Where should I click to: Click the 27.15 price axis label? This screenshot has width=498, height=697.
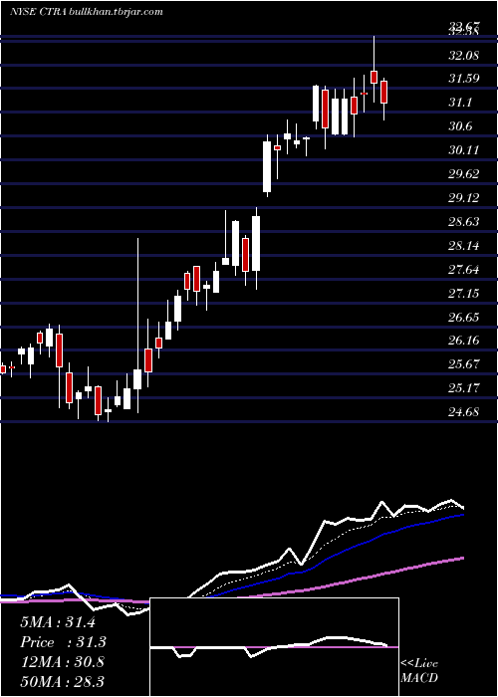[x=464, y=293]
